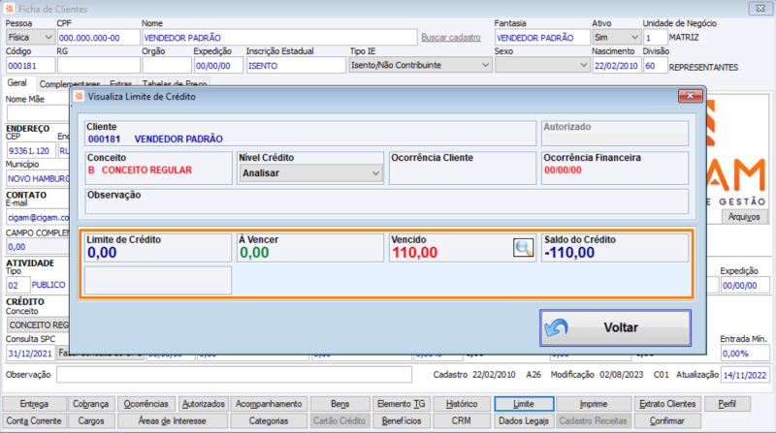Click the Nome field VENDEDOR PADRÃO
This screenshot has width=776, height=433.
279,38
